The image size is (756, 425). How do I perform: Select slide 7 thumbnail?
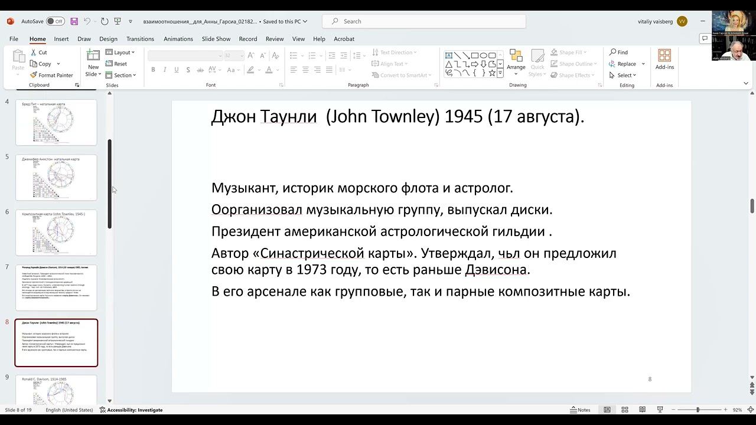pos(56,287)
